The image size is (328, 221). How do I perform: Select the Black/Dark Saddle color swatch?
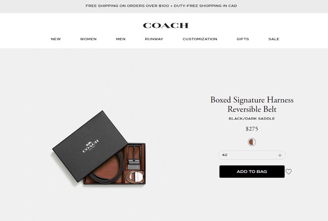pyautogui.click(x=252, y=142)
